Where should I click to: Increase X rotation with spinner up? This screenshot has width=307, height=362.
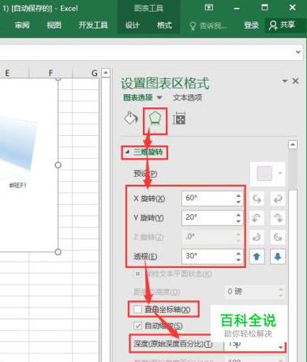coord(238,195)
